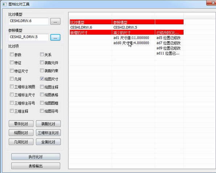The height and width of the screenshot is (173, 216).
Task: Select the ad5 位置已修改 result cell
Action: pyautogui.click(x=169, y=38)
